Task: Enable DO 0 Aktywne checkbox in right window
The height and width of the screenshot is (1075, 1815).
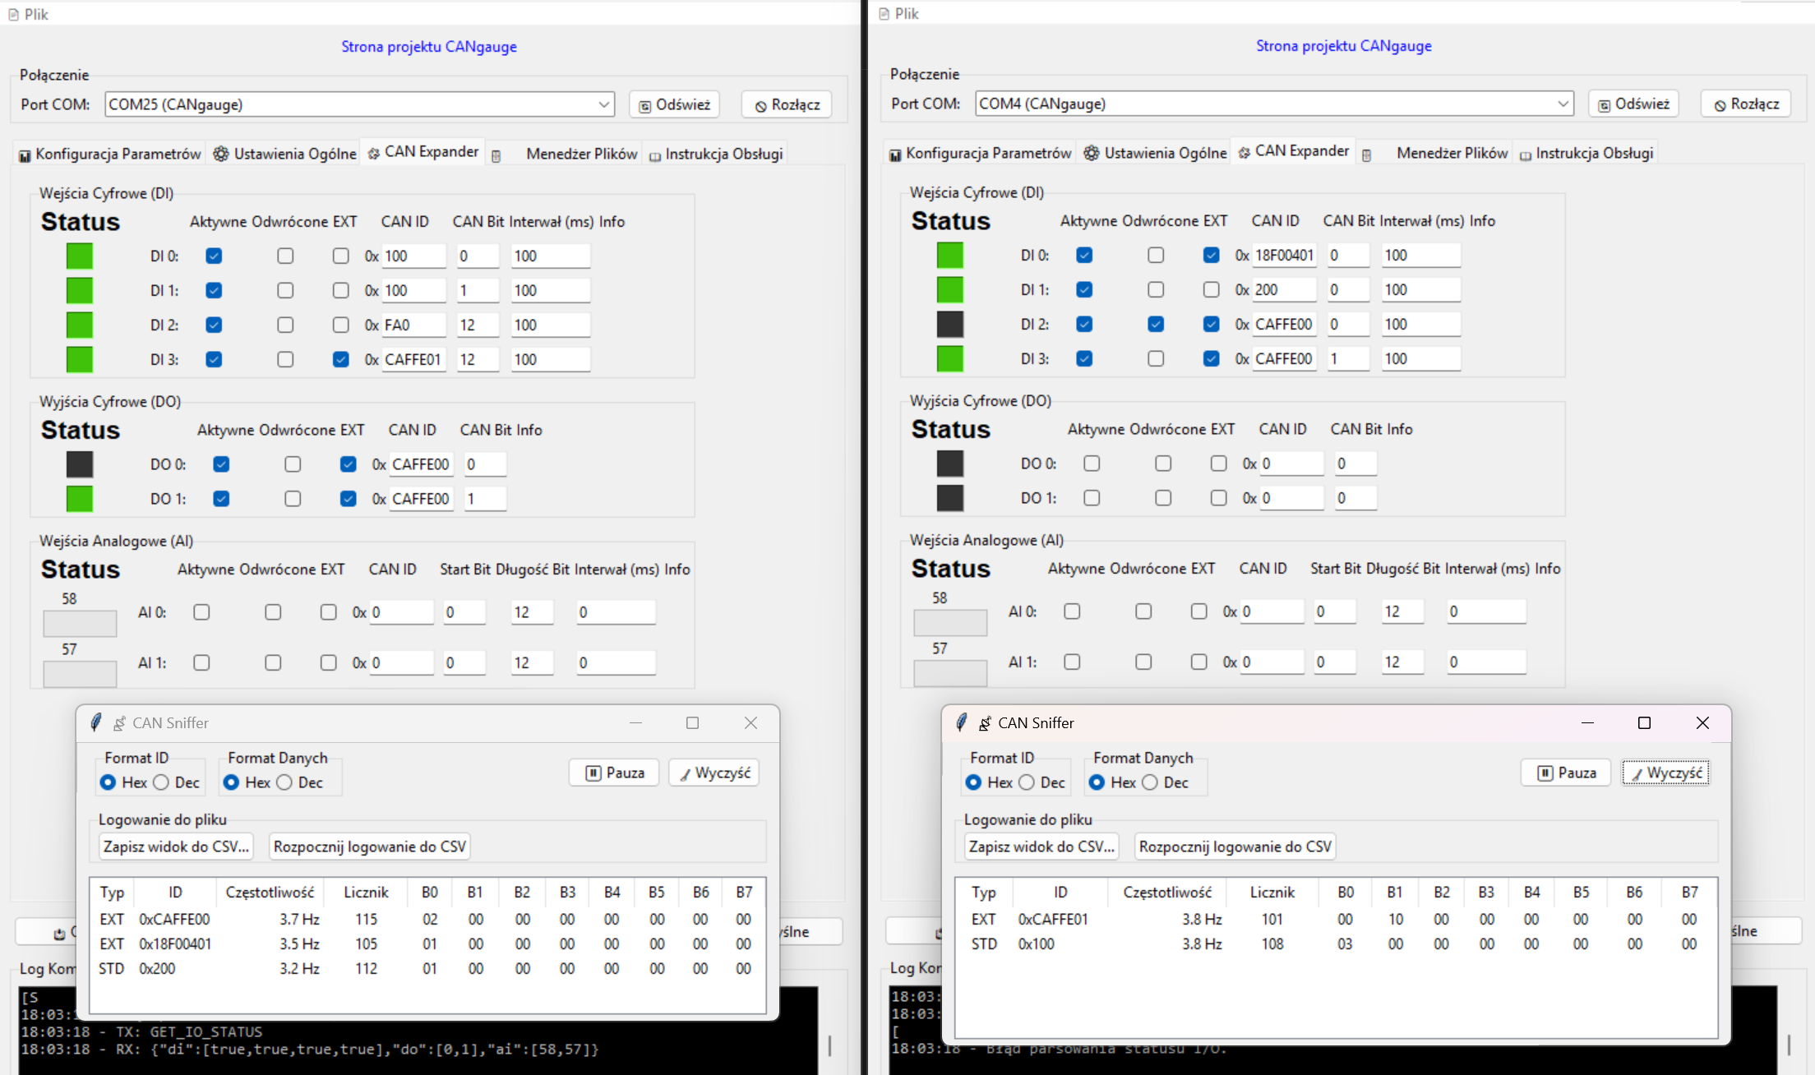Action: tap(1092, 464)
